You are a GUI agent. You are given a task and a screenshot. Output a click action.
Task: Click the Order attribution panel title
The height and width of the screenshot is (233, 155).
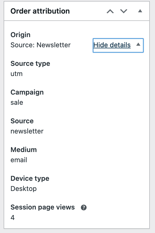(40, 11)
